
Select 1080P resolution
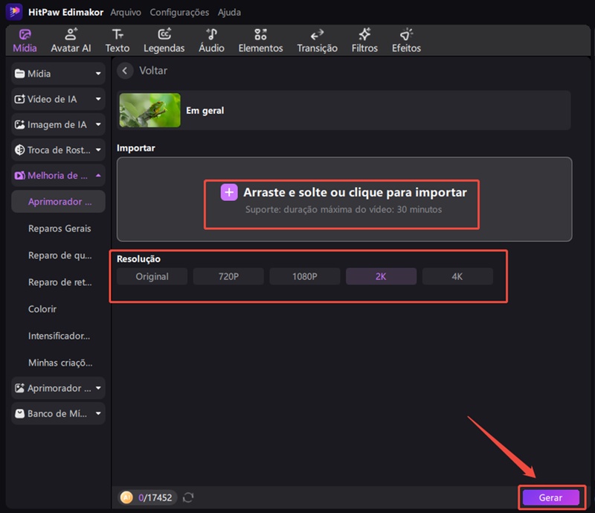[305, 276]
